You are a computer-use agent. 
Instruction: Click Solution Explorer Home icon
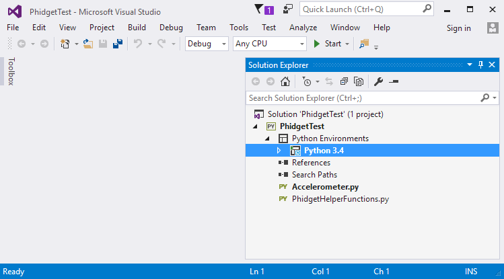[x=285, y=81]
